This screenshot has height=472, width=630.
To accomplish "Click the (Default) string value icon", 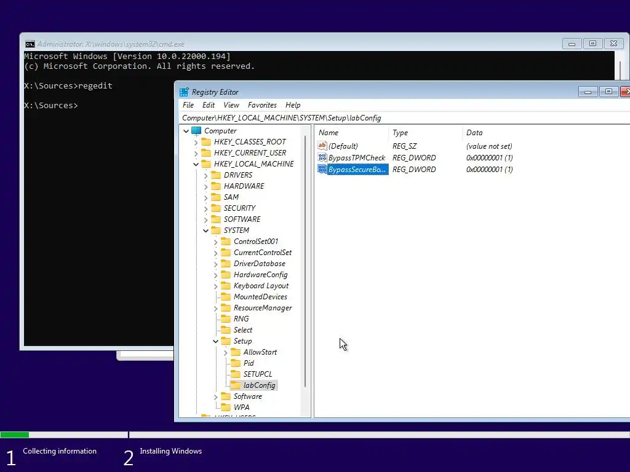I will pyautogui.click(x=322, y=146).
